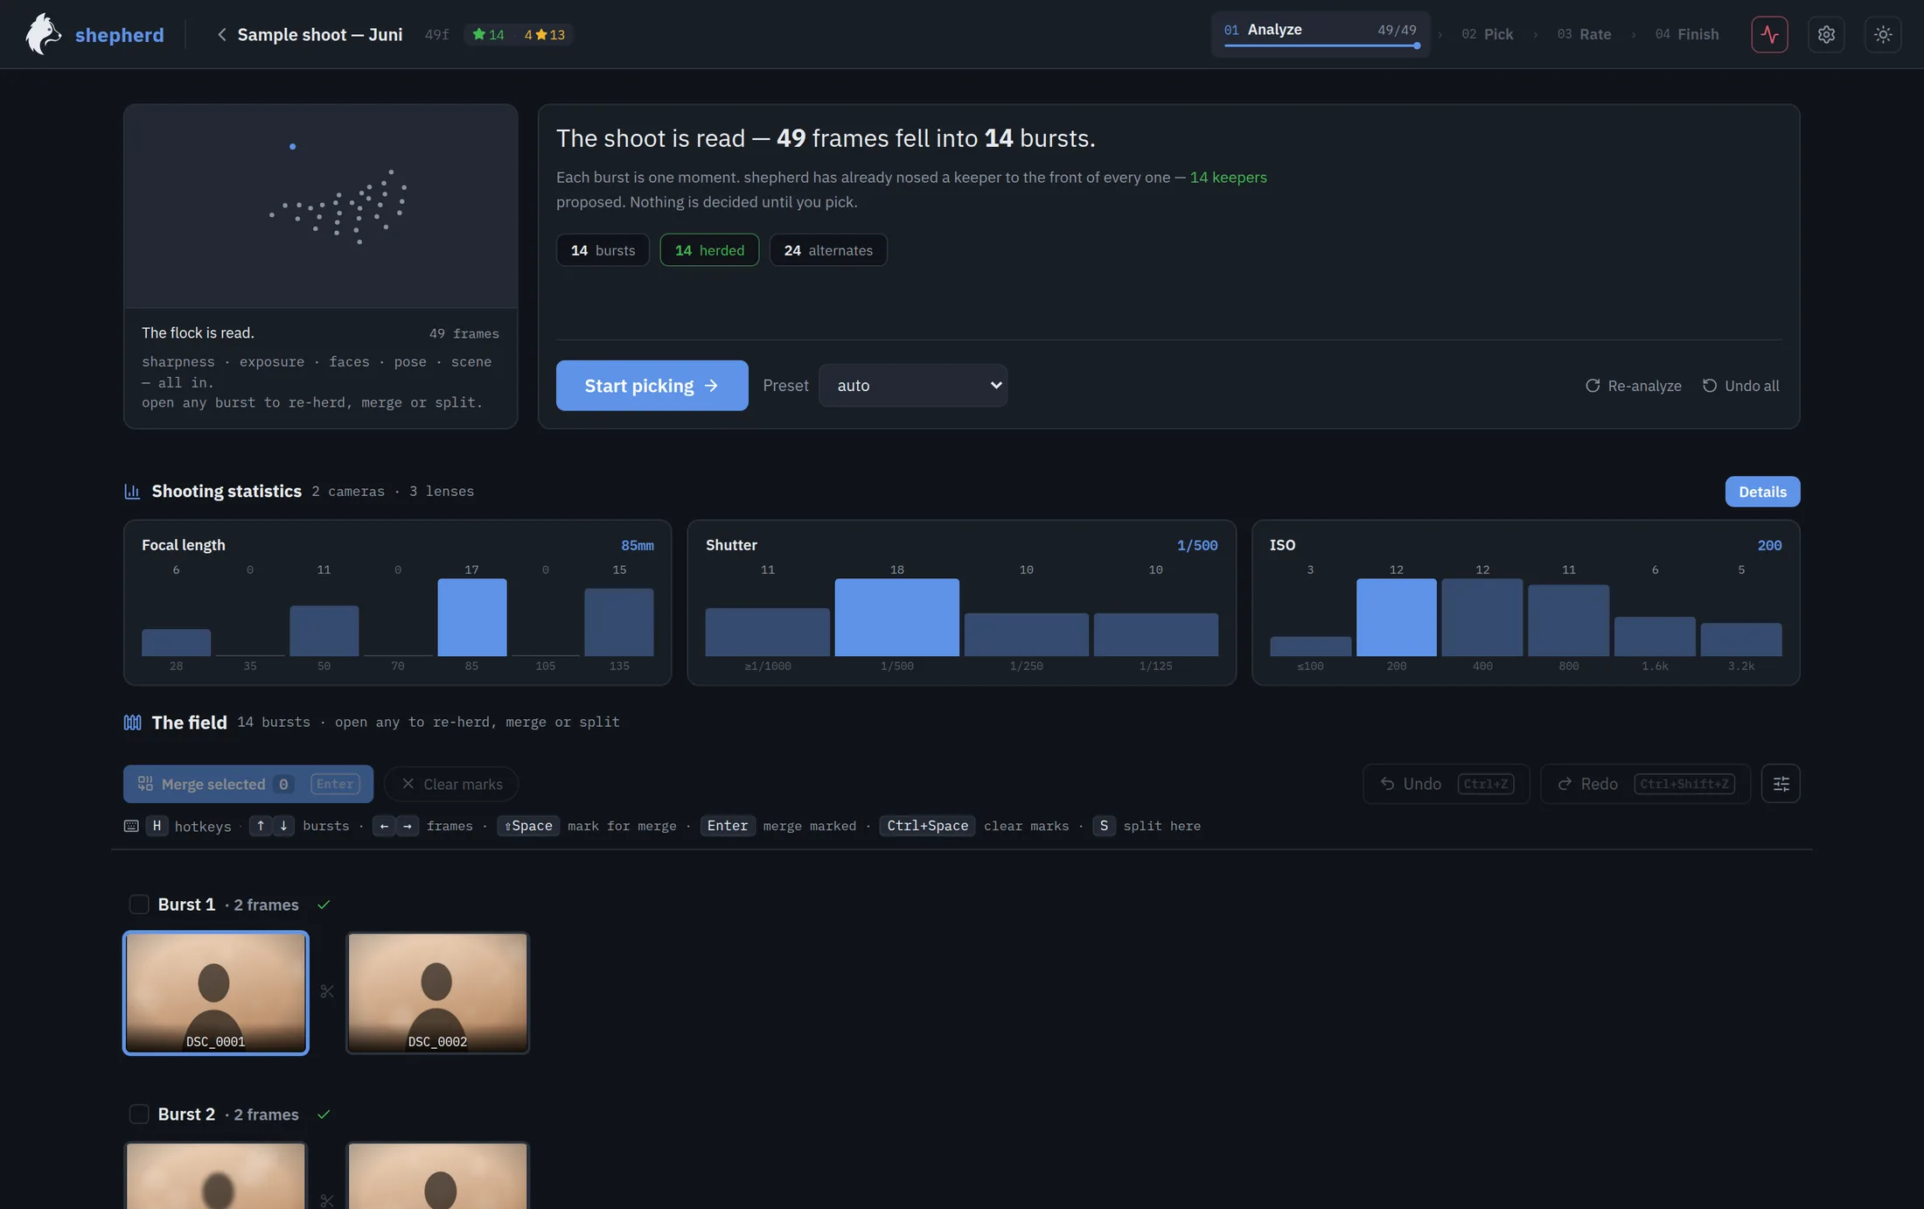The width and height of the screenshot is (1924, 1209).
Task: Click the 4-star 13 rating badge
Action: (x=544, y=34)
